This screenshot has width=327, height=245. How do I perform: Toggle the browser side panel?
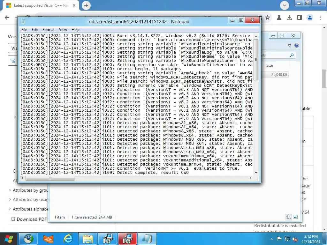click(300, 18)
